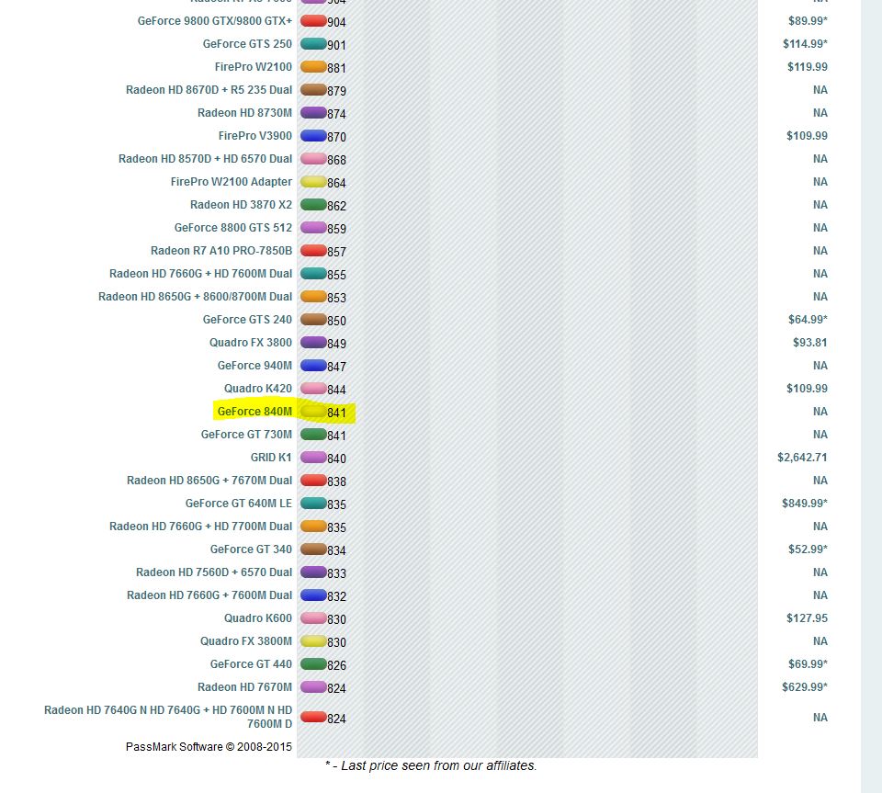Click the teal score bar for GeForce GTS 250
Screen dimensions: 882x793
point(313,44)
